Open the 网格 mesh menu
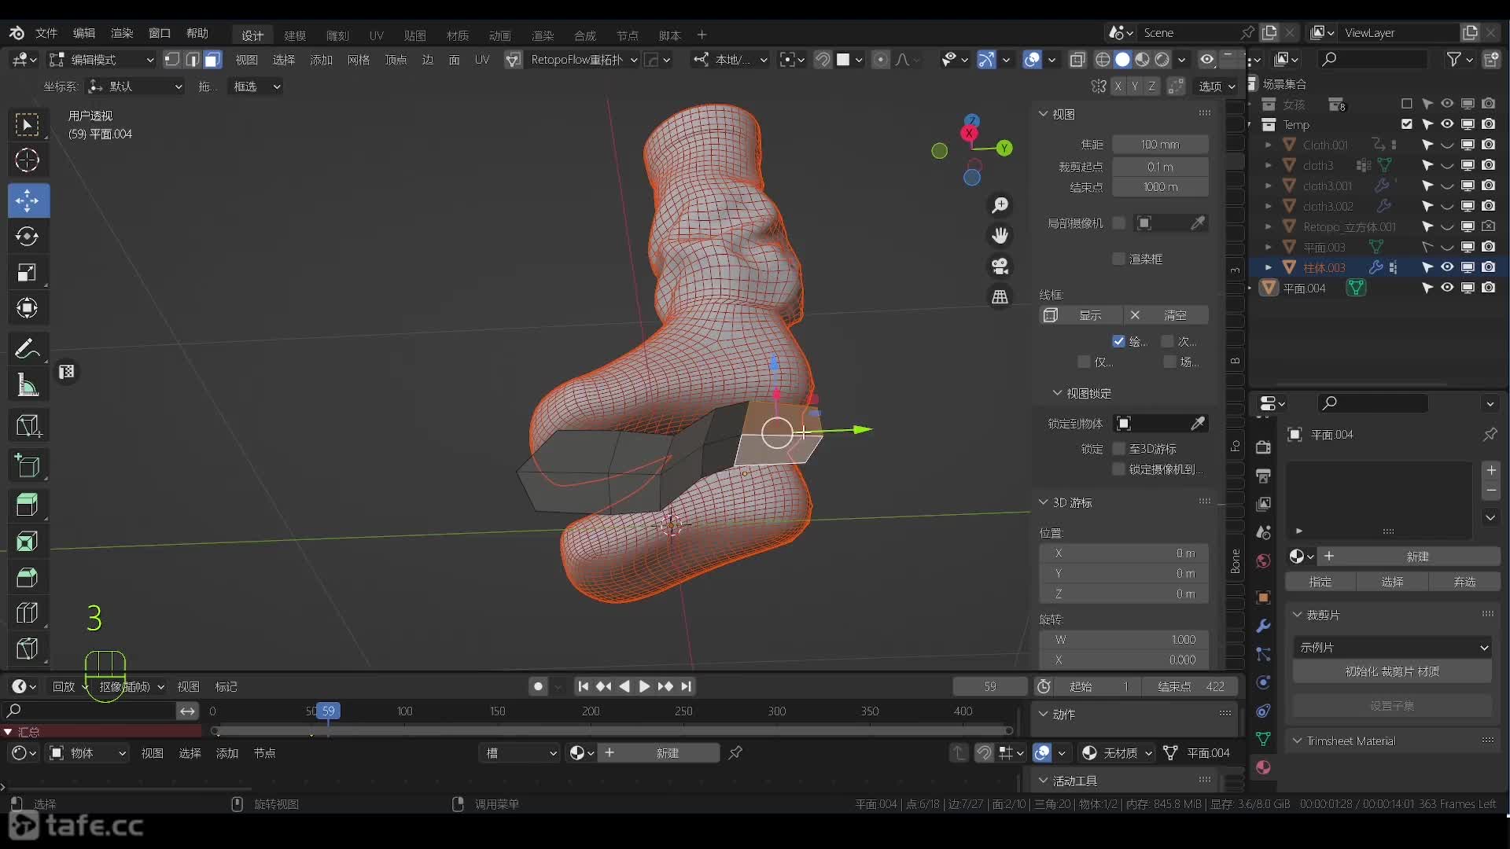The image size is (1510, 849). [359, 60]
